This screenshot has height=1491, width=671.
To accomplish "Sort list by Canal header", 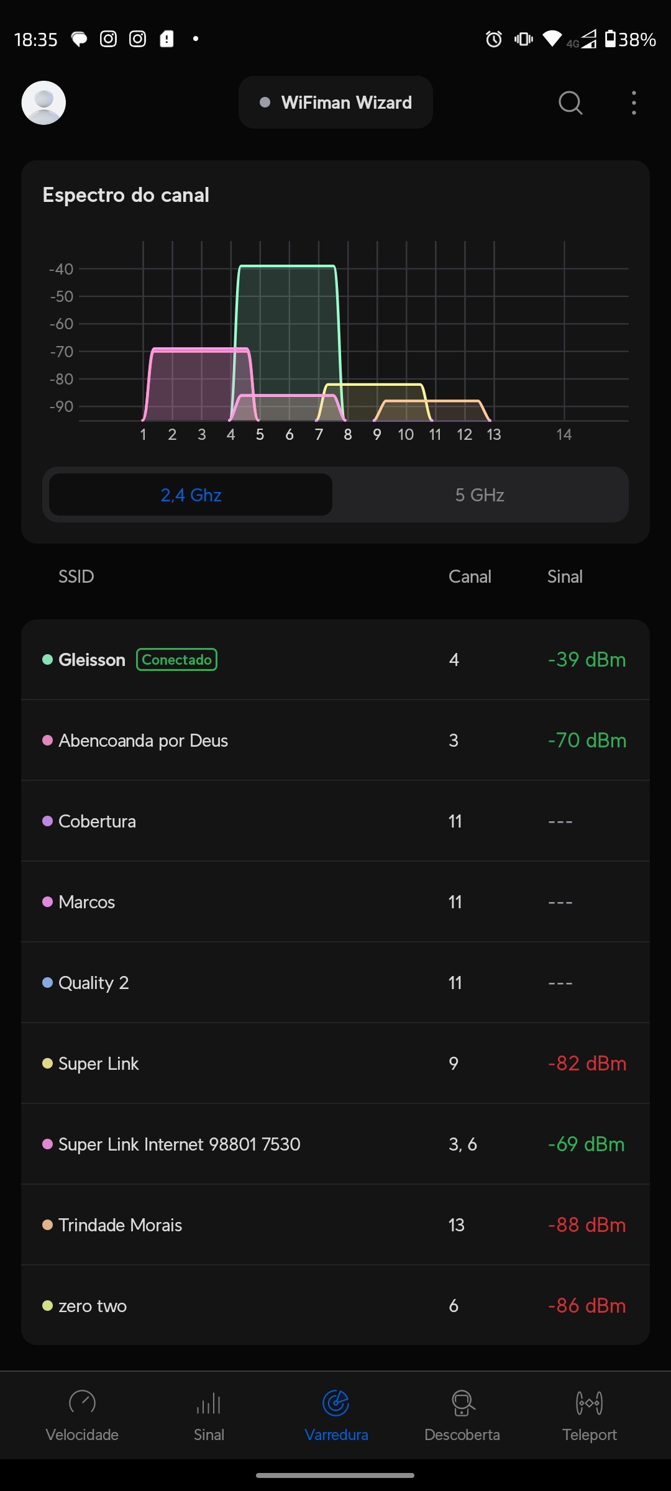I will [x=470, y=577].
